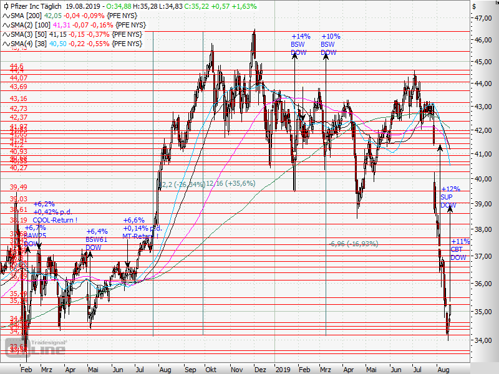Click the 2019 year label on time axis
499x374 pixels.
point(283,370)
